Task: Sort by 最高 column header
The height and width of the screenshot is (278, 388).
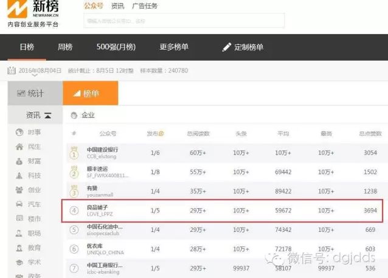Action: (x=326, y=134)
